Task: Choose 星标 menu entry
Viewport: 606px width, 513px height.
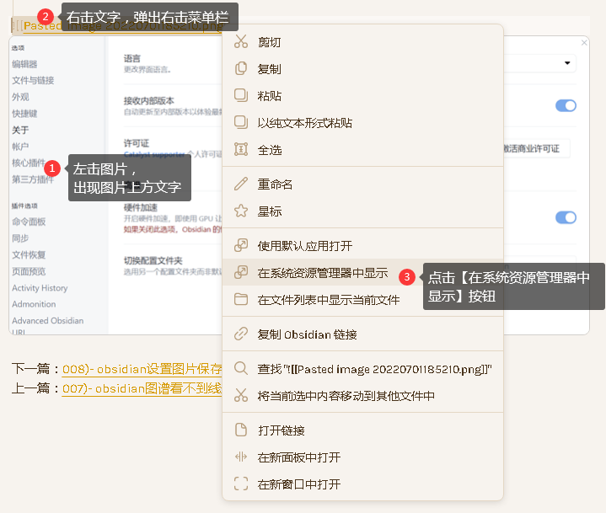Action: (x=362, y=211)
